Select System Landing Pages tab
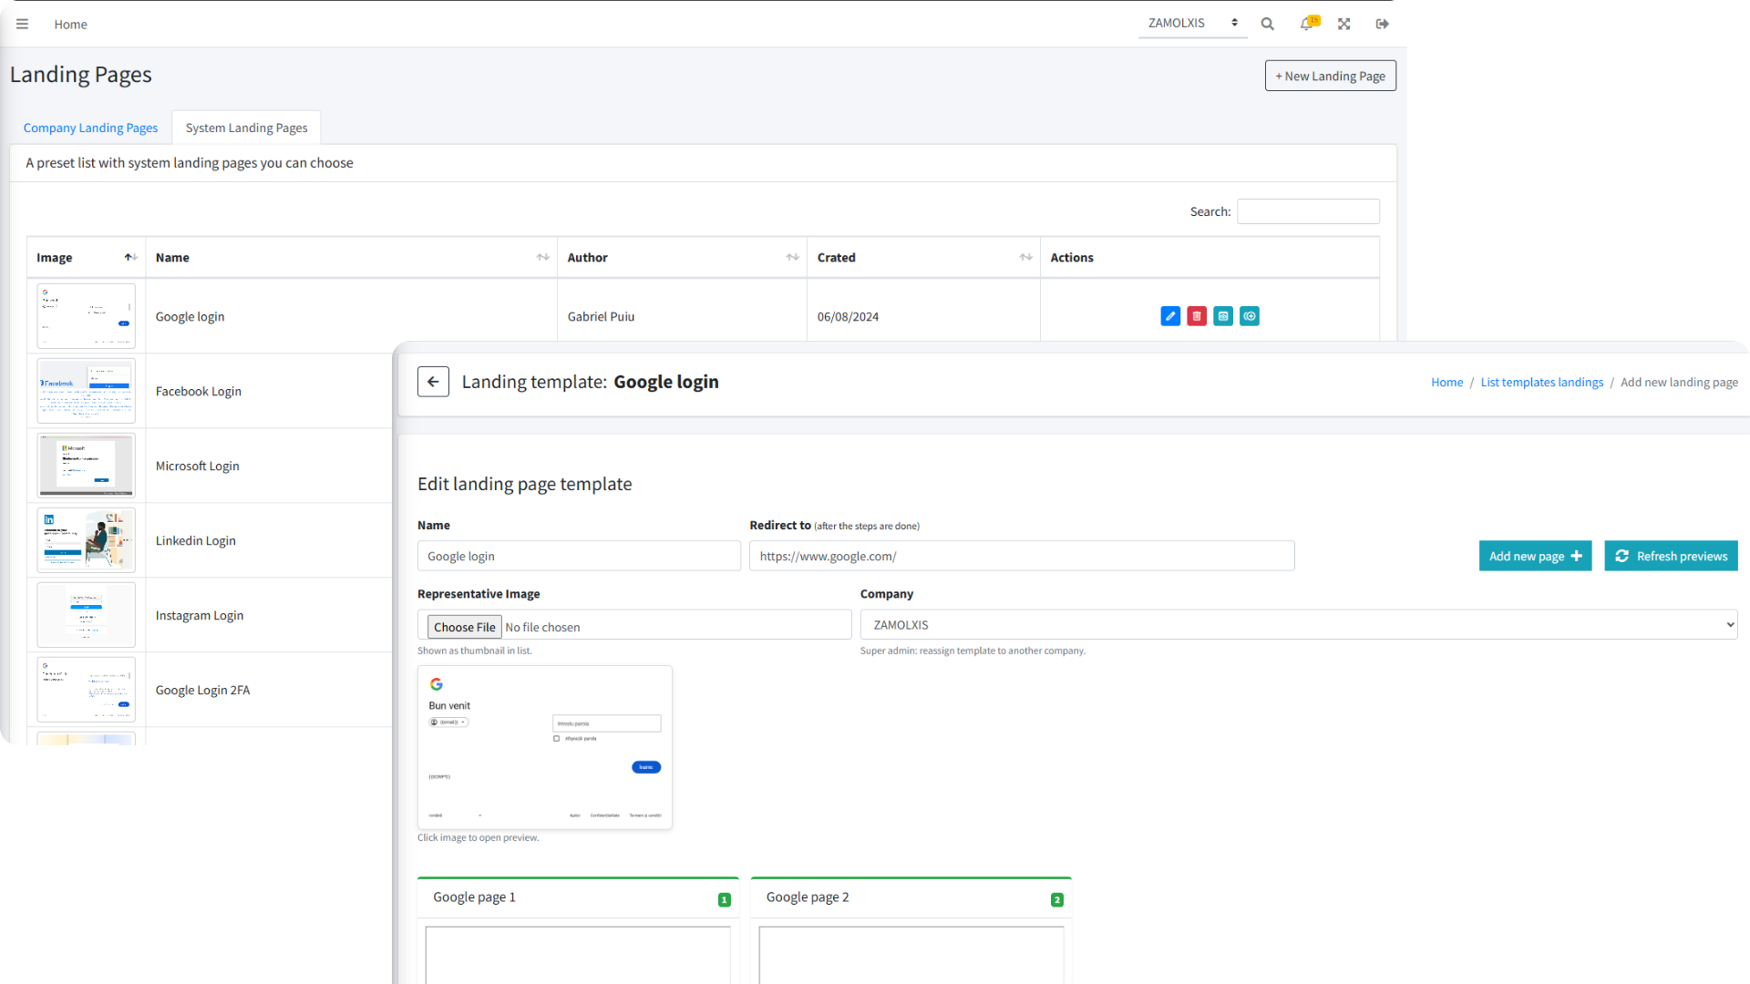This screenshot has width=1750, height=984. [246, 128]
